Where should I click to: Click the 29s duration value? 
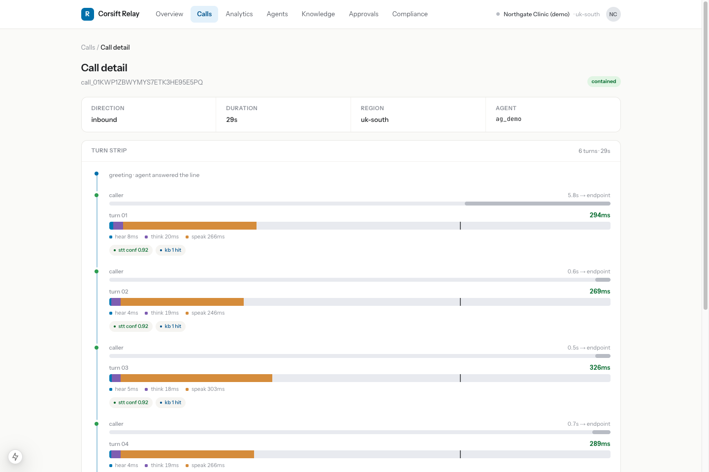pos(232,120)
